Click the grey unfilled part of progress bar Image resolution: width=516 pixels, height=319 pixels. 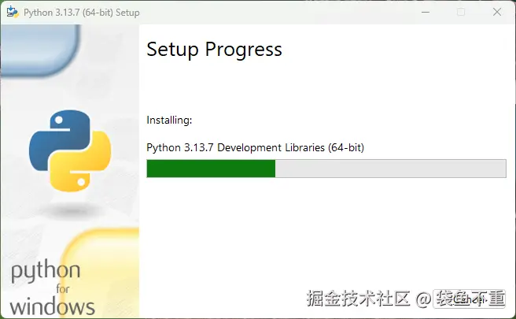[390, 169]
